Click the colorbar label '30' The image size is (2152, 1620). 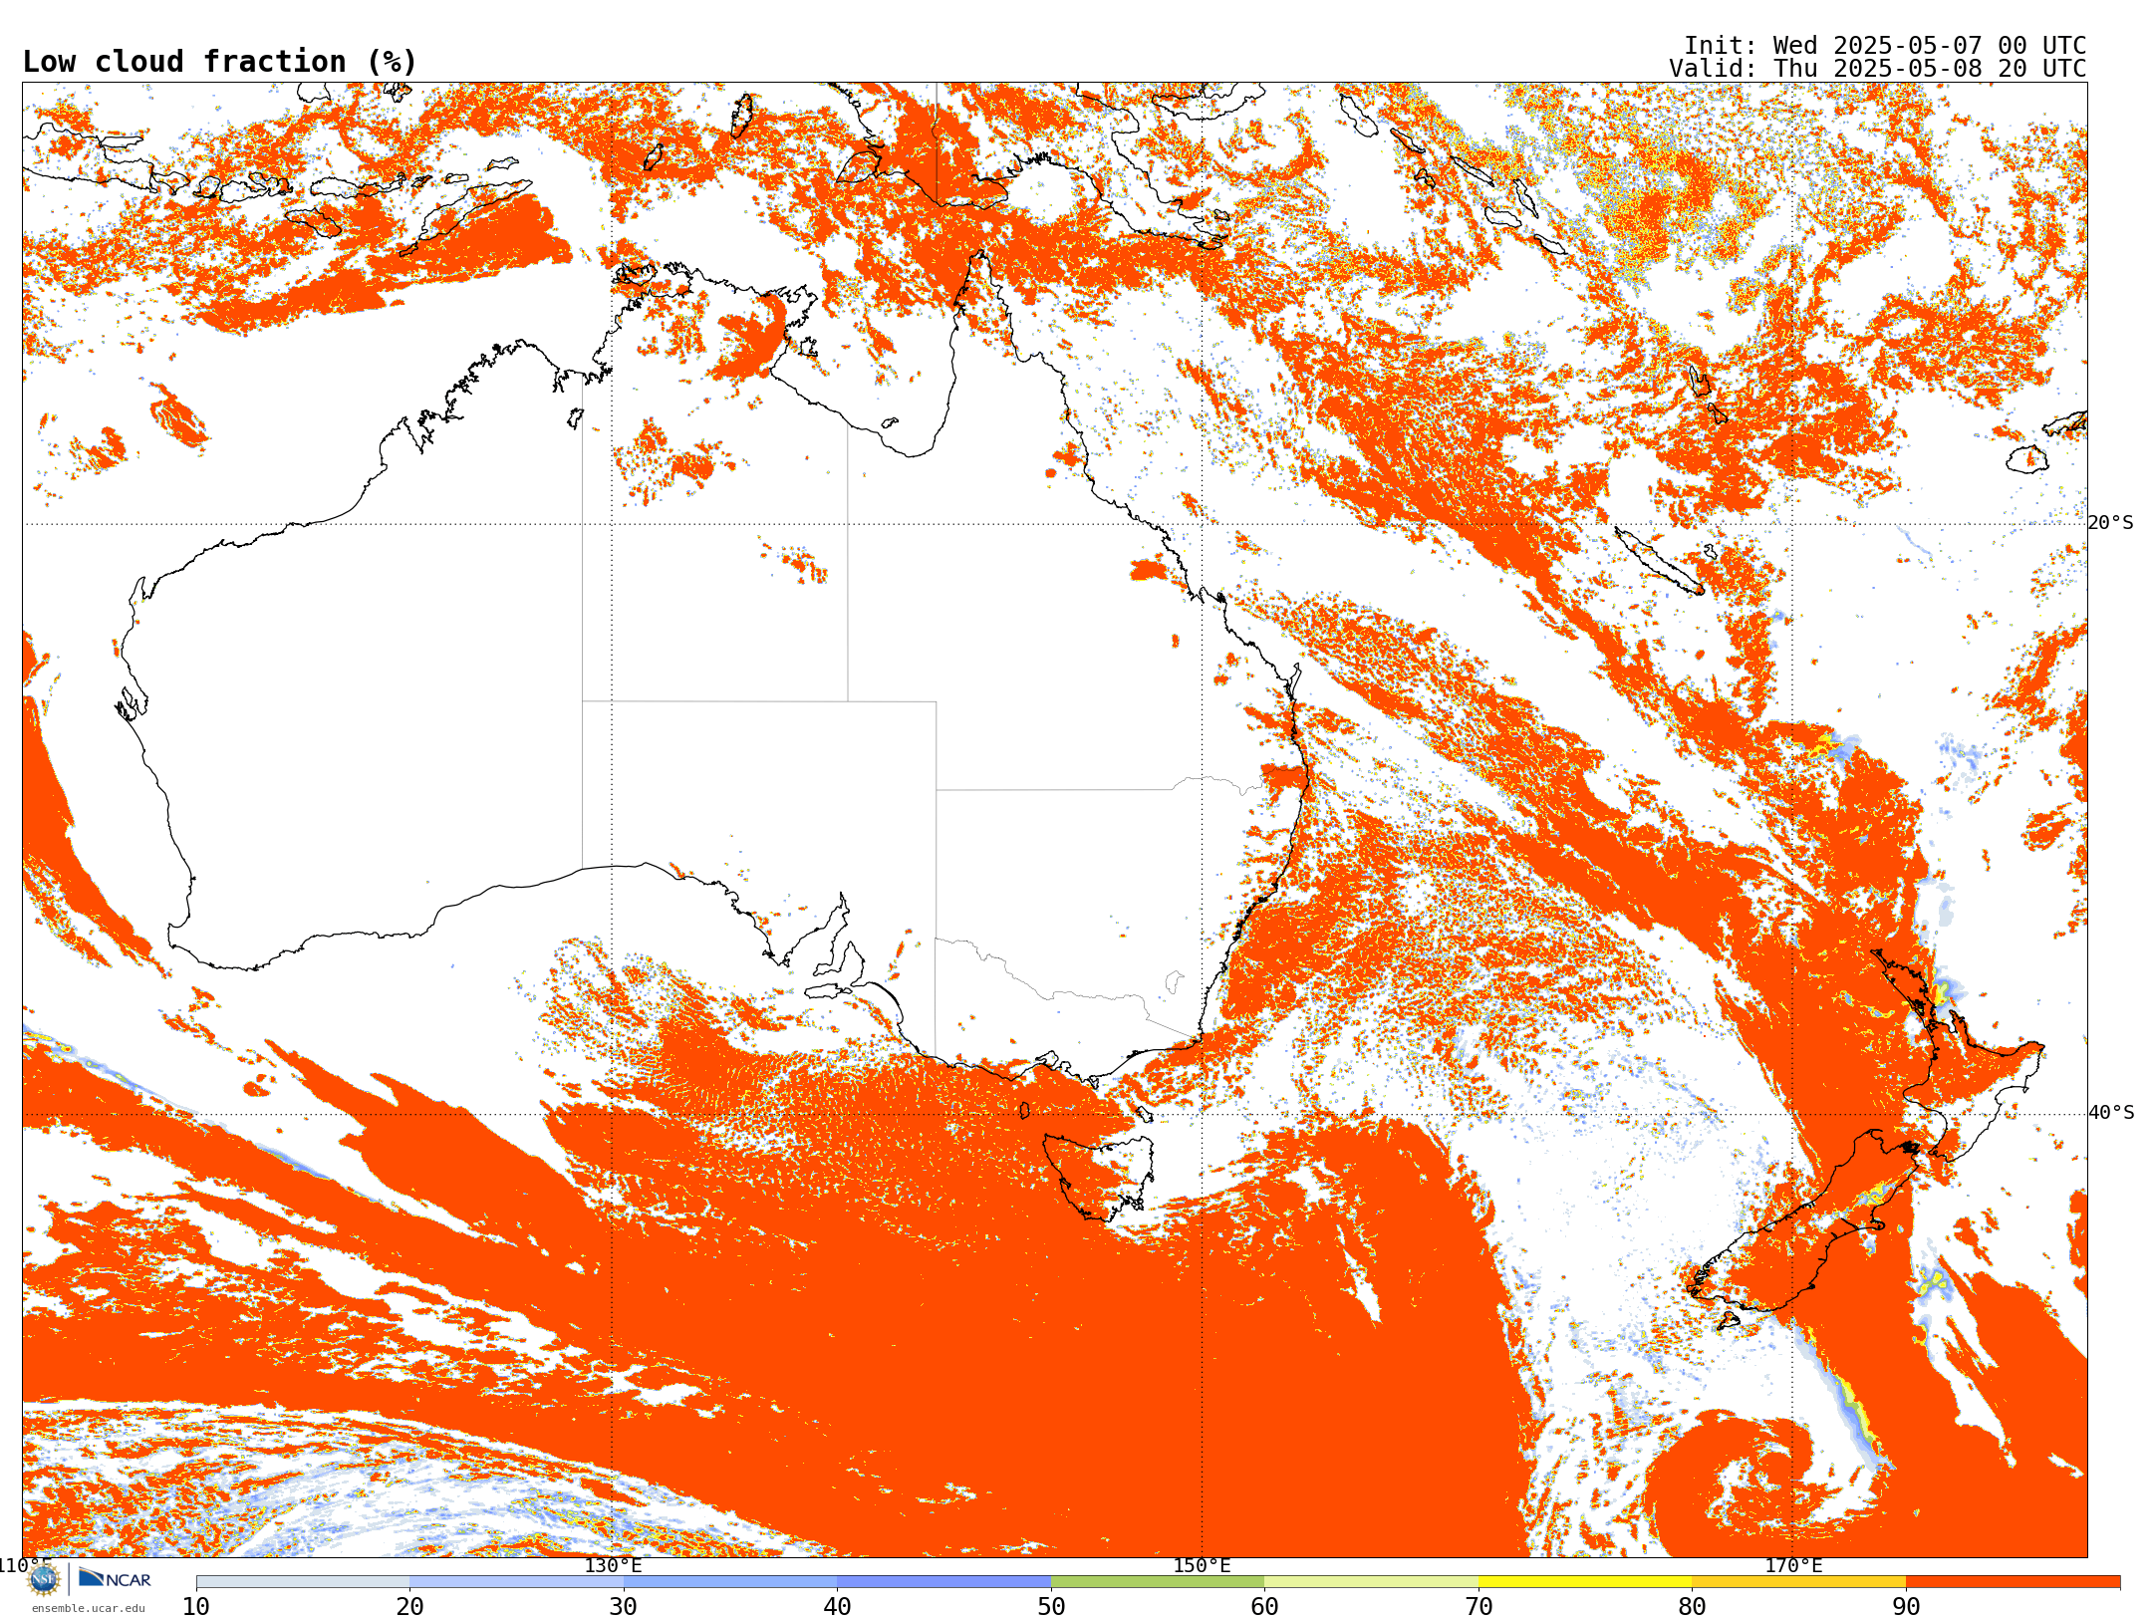pos(624,1606)
